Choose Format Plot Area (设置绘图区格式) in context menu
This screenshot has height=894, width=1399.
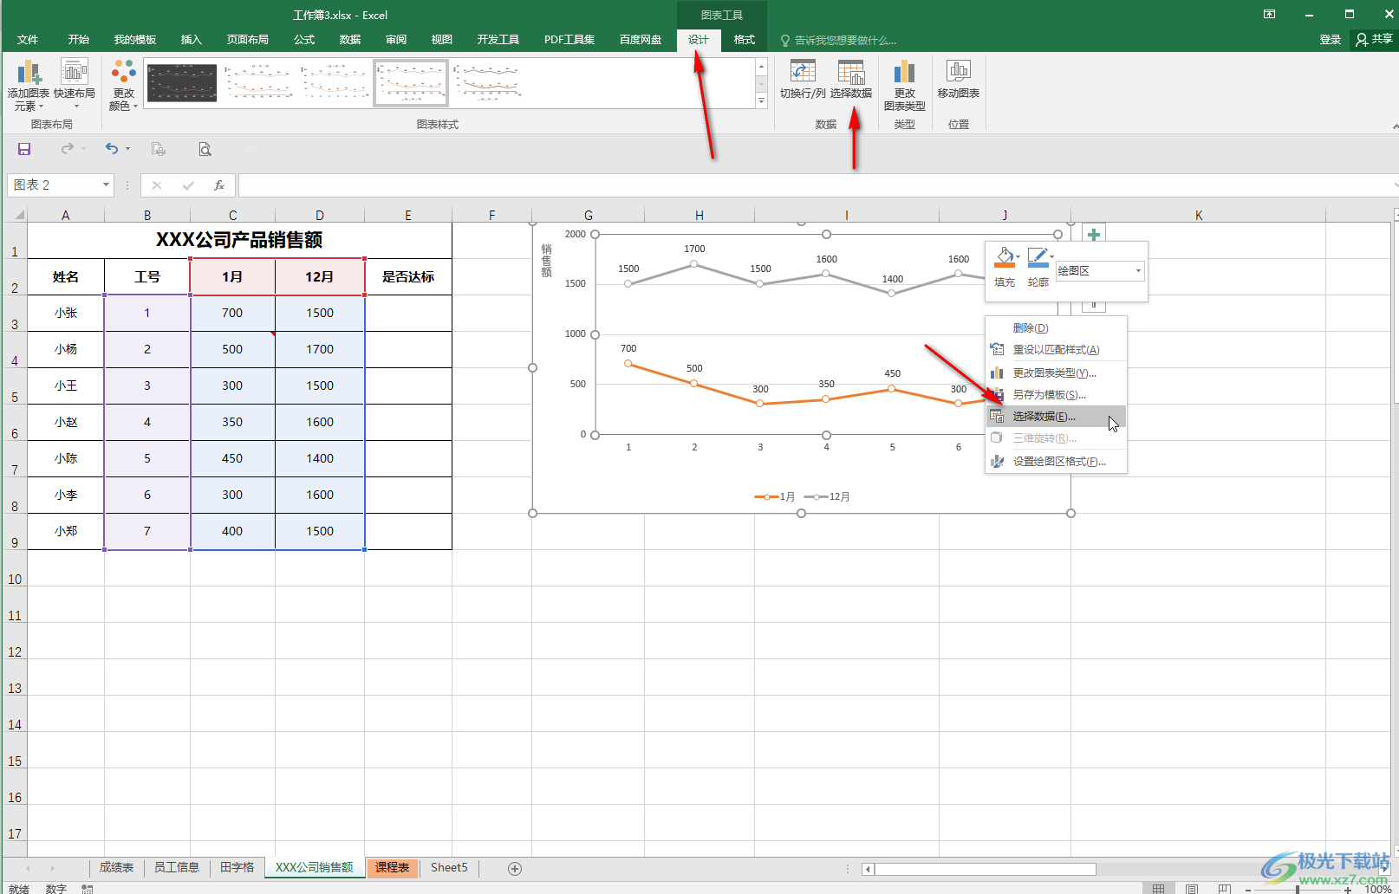coord(1056,462)
